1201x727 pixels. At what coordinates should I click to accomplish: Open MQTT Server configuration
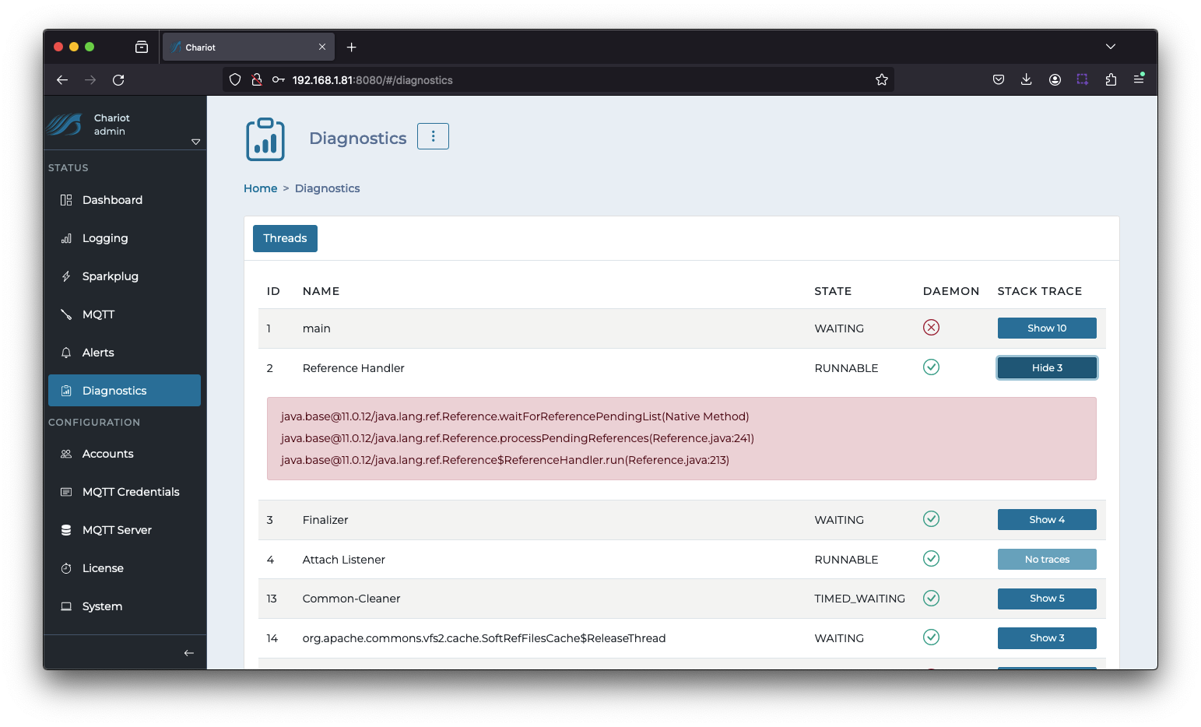[x=125, y=530]
